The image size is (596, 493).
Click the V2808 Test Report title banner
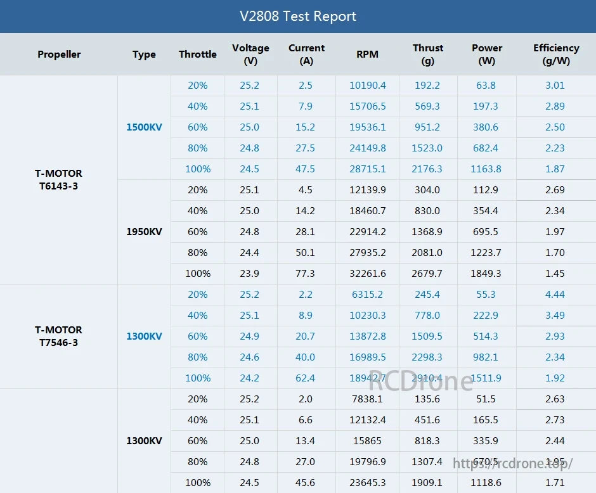point(298,16)
